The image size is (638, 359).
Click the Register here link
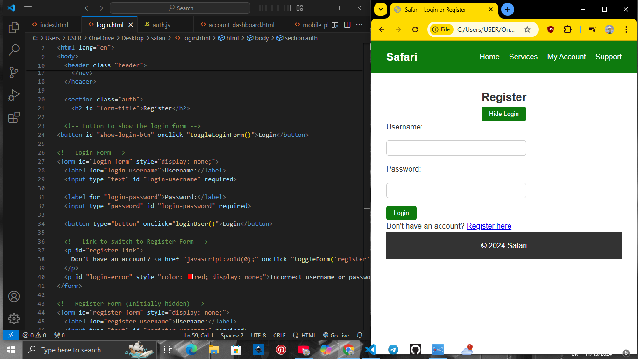(489, 226)
